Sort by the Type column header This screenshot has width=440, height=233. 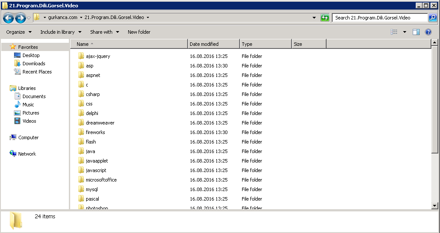[266, 44]
